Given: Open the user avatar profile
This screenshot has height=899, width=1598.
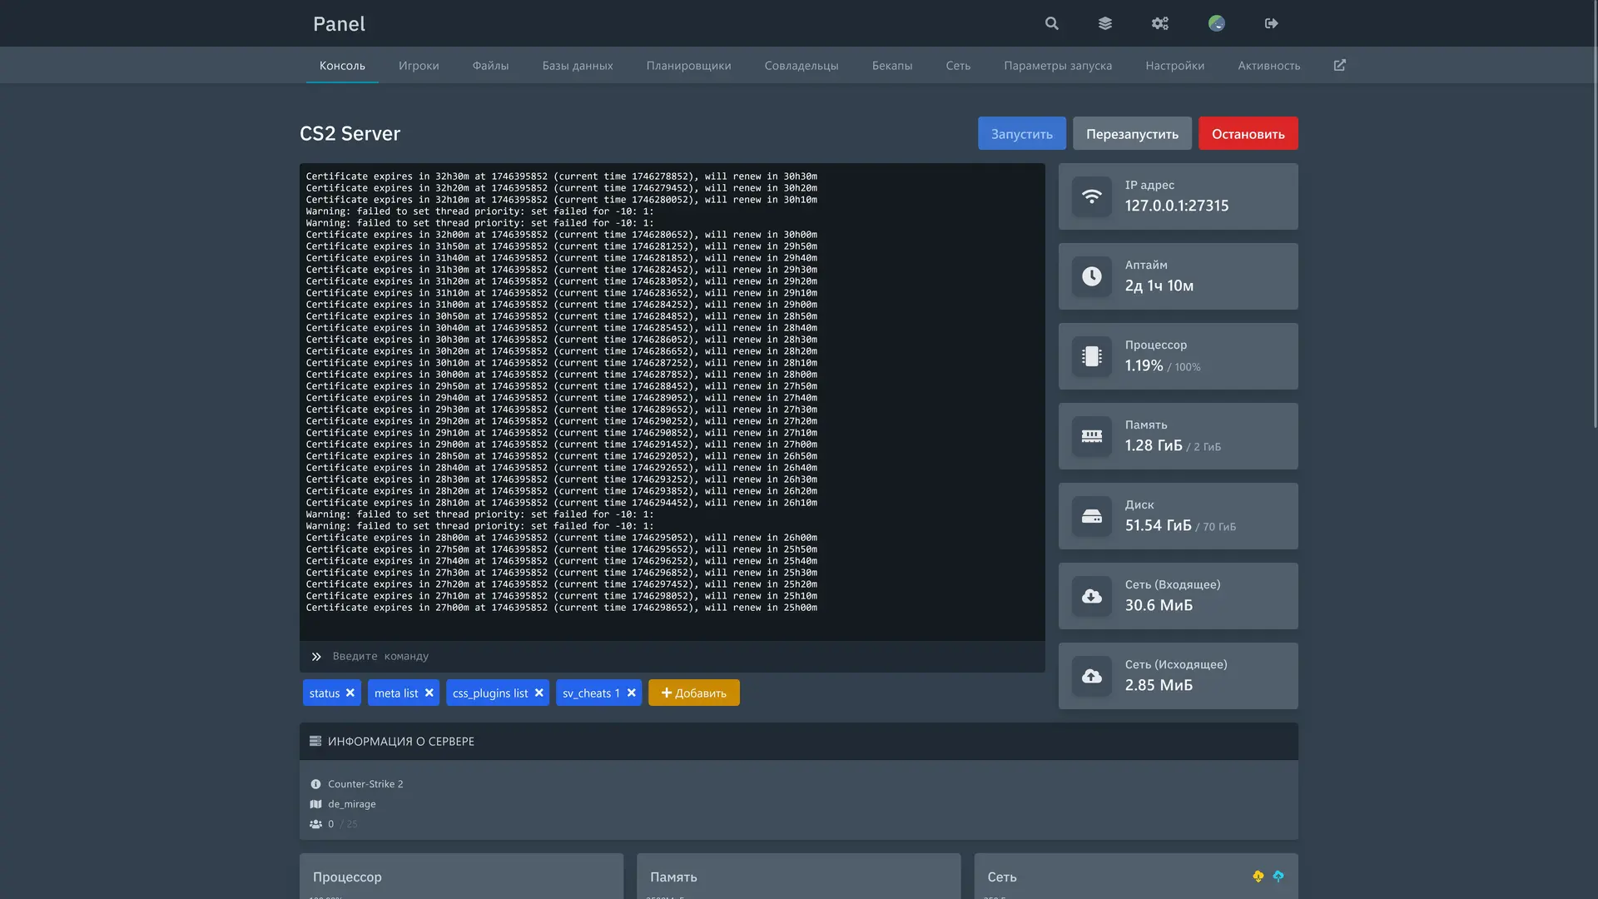Looking at the screenshot, I should pyautogui.click(x=1217, y=23).
